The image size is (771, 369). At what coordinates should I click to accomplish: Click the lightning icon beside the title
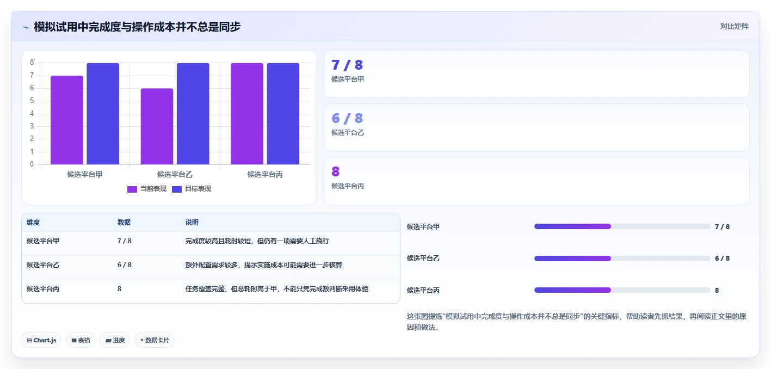(26, 27)
